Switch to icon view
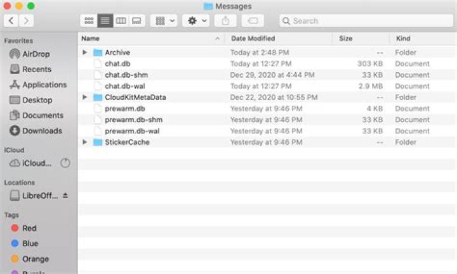The height and width of the screenshot is (274, 457). pos(89,21)
